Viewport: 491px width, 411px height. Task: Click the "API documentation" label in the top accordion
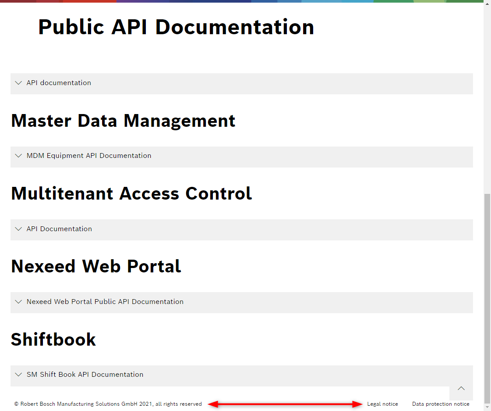[x=59, y=83]
